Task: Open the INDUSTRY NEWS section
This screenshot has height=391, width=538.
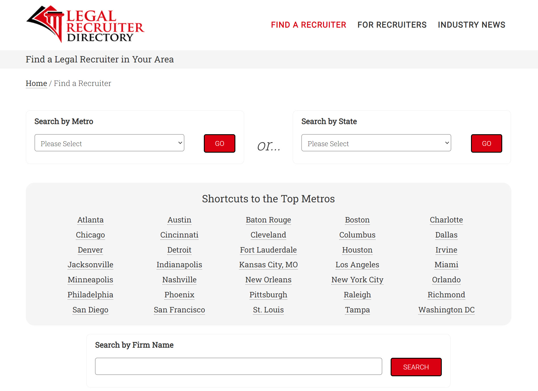Action: (471, 25)
